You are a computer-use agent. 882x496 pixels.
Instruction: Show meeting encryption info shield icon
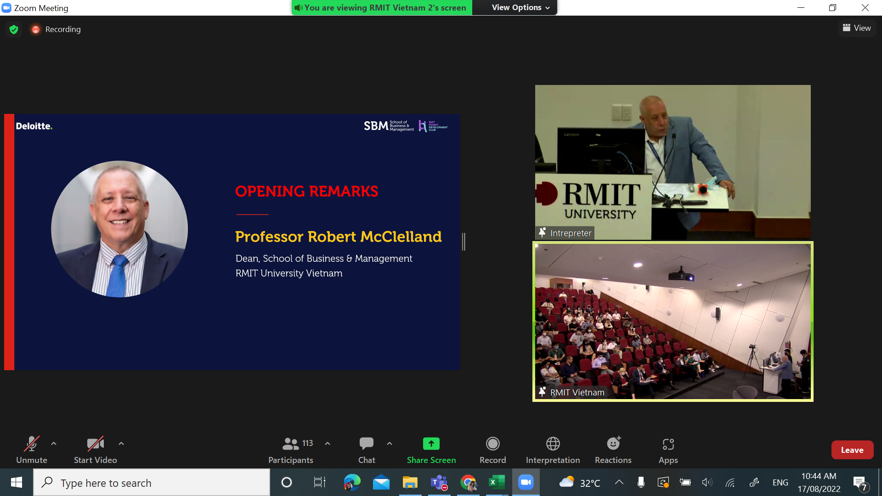tap(14, 29)
